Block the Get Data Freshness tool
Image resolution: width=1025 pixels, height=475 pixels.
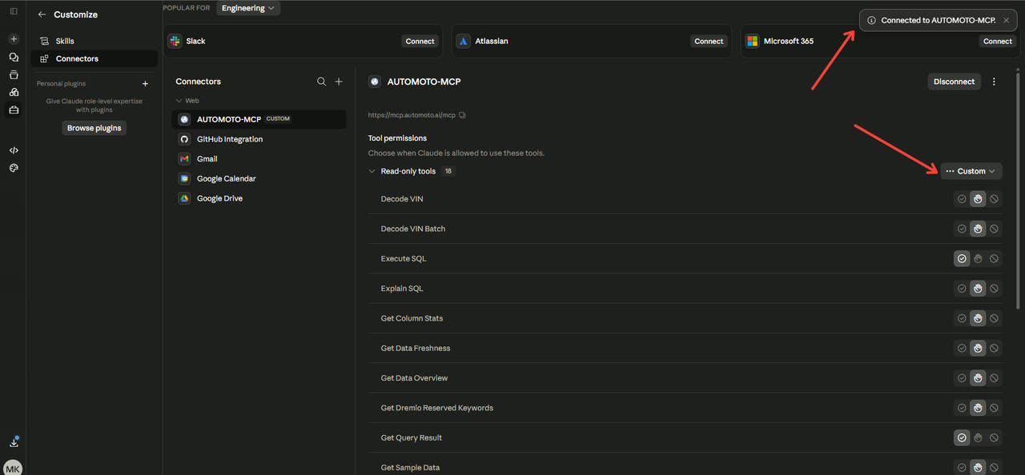[994, 349]
